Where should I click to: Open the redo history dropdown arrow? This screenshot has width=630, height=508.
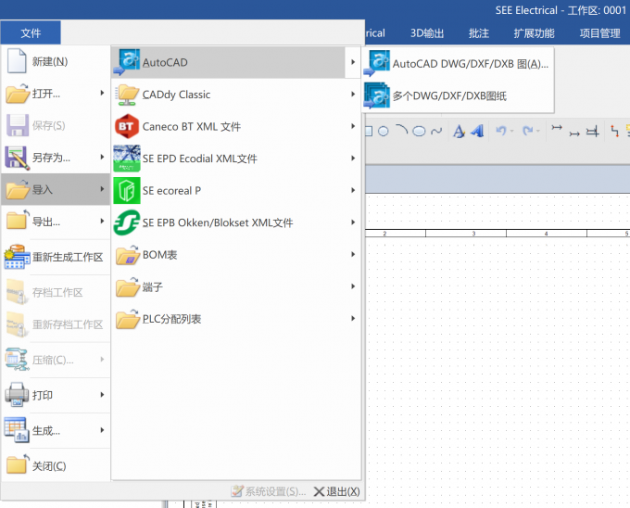(538, 131)
